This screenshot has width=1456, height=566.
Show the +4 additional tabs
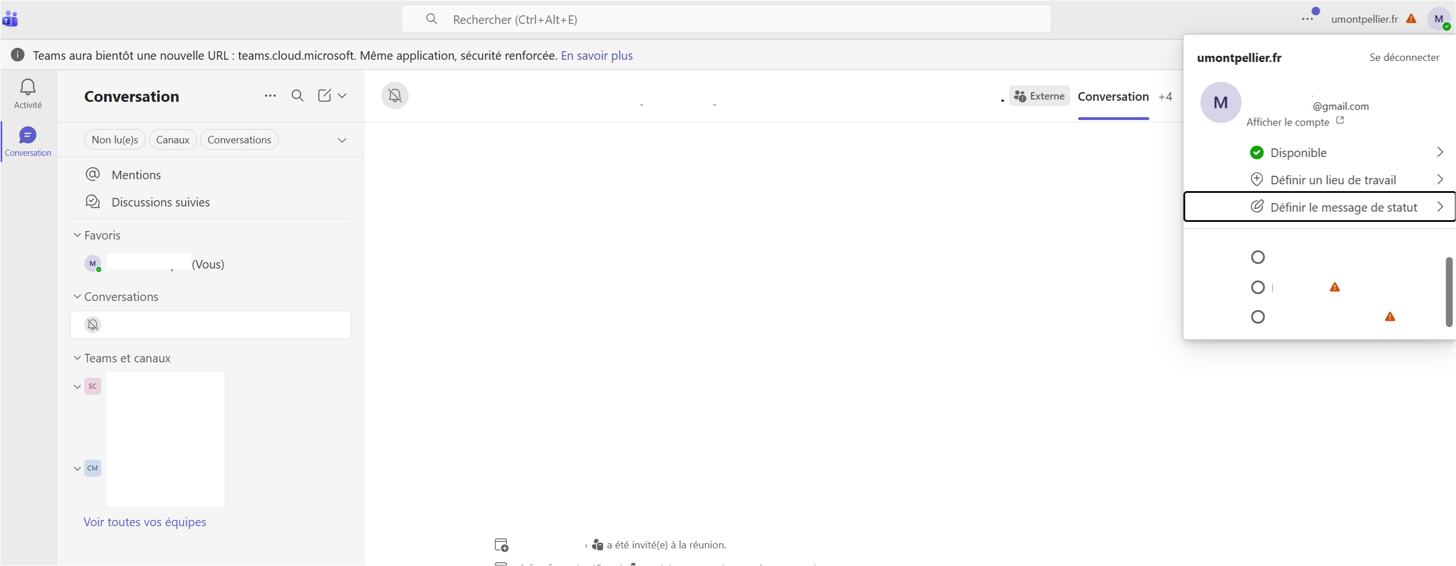point(1165,97)
